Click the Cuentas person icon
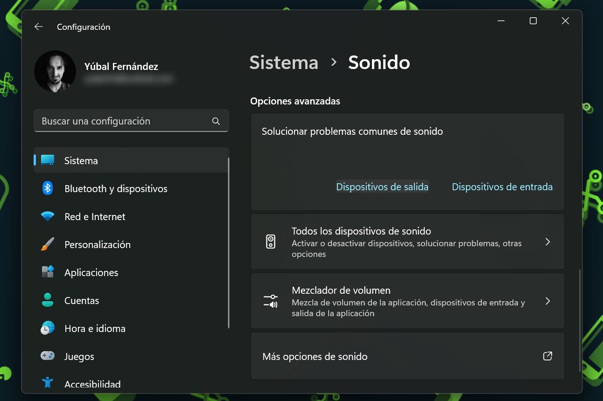The width and height of the screenshot is (603, 401). pyautogui.click(x=48, y=300)
